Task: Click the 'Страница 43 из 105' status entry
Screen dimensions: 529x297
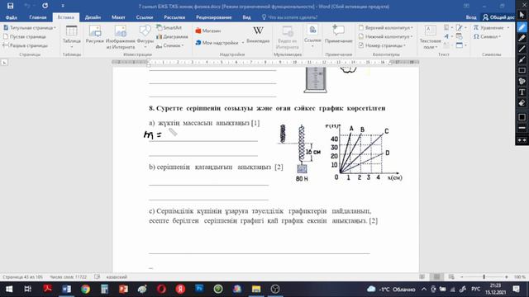Action: 22,277
